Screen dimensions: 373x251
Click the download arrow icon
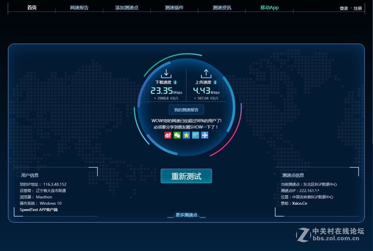tap(166, 73)
